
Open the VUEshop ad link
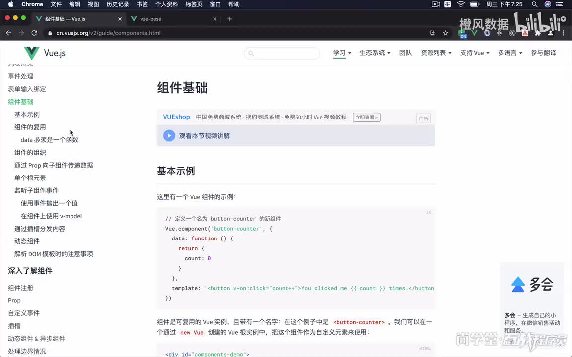coord(177,117)
